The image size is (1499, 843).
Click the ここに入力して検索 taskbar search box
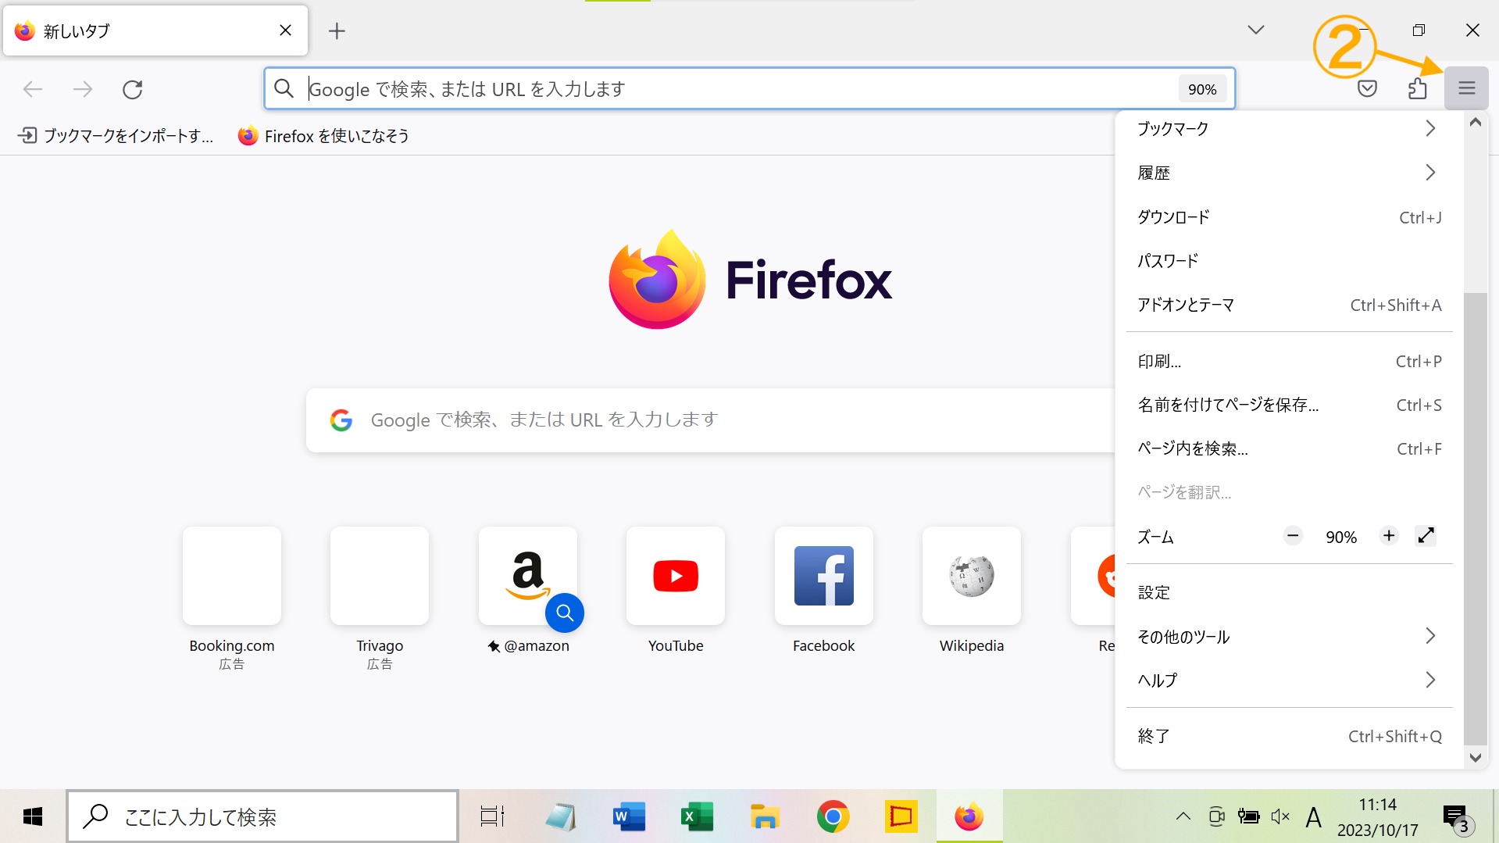[x=262, y=816]
